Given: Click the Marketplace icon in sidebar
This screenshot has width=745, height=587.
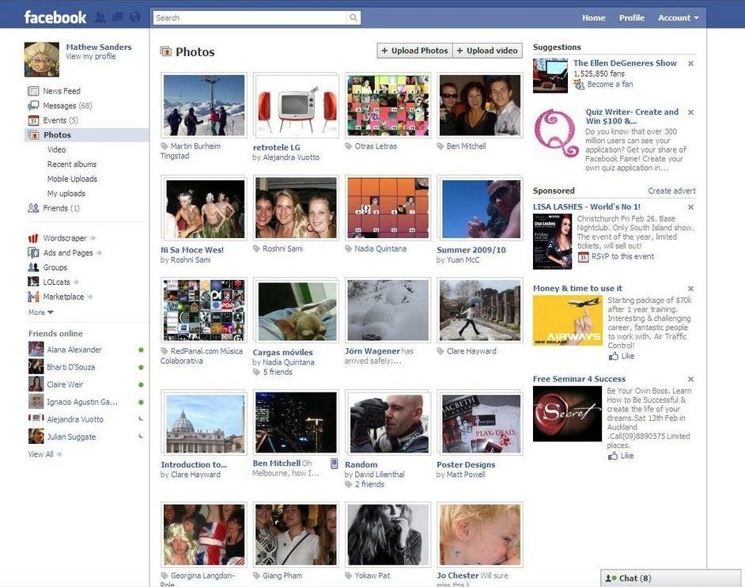Looking at the screenshot, I should [33, 297].
